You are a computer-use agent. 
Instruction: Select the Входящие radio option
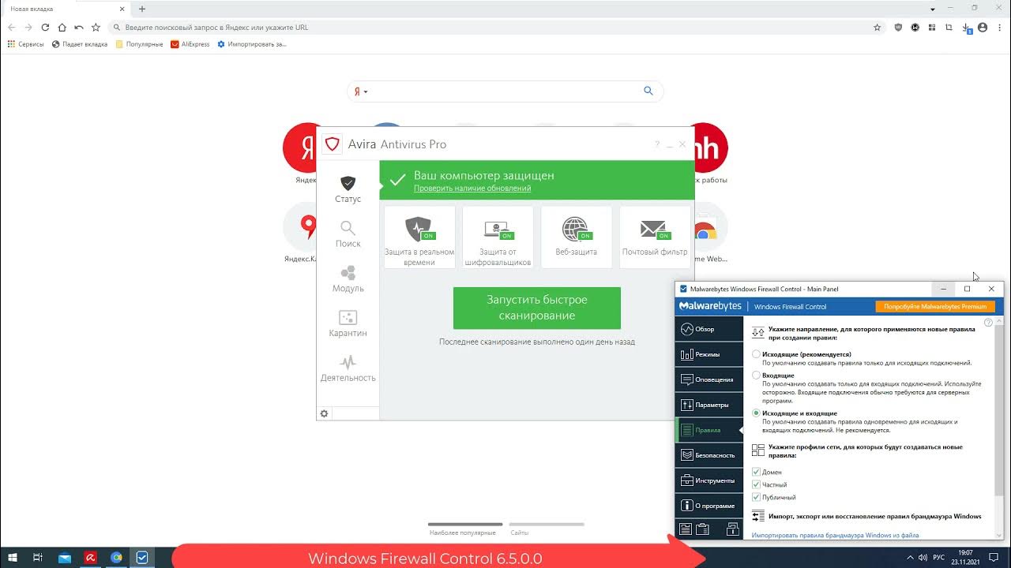coord(757,376)
